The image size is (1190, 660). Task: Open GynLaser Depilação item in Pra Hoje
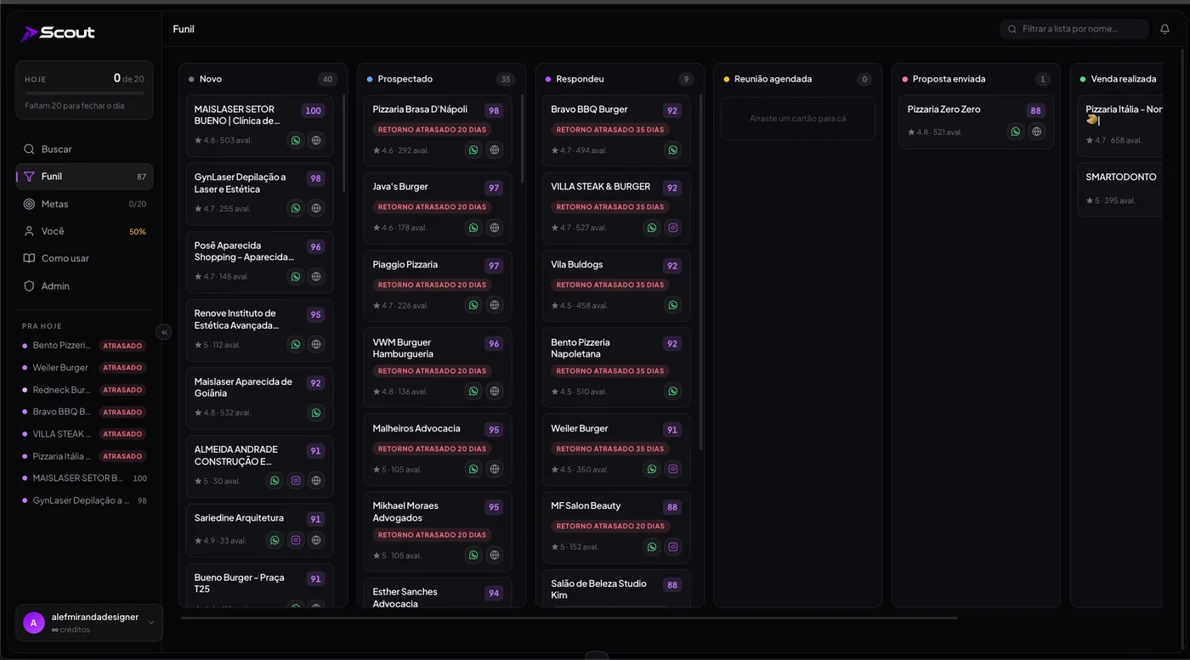coord(84,500)
